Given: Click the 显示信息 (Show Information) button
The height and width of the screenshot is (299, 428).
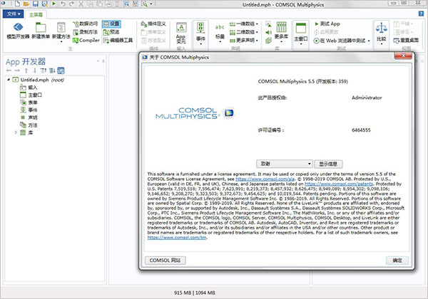Looking at the screenshot, I should pyautogui.click(x=328, y=164).
